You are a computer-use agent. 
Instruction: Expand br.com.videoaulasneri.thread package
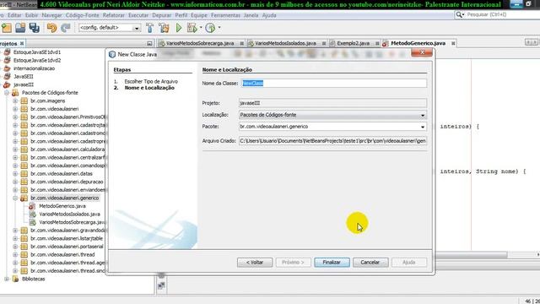pos(15,255)
